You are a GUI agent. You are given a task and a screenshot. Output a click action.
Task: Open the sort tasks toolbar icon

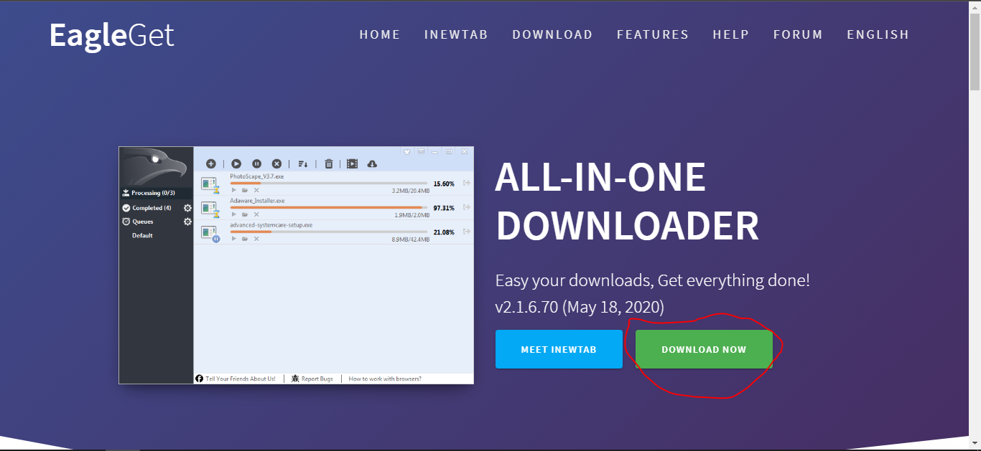tap(303, 163)
